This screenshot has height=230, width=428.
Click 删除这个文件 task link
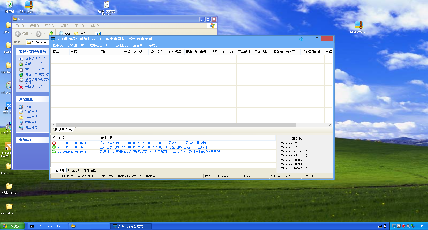(x=34, y=87)
